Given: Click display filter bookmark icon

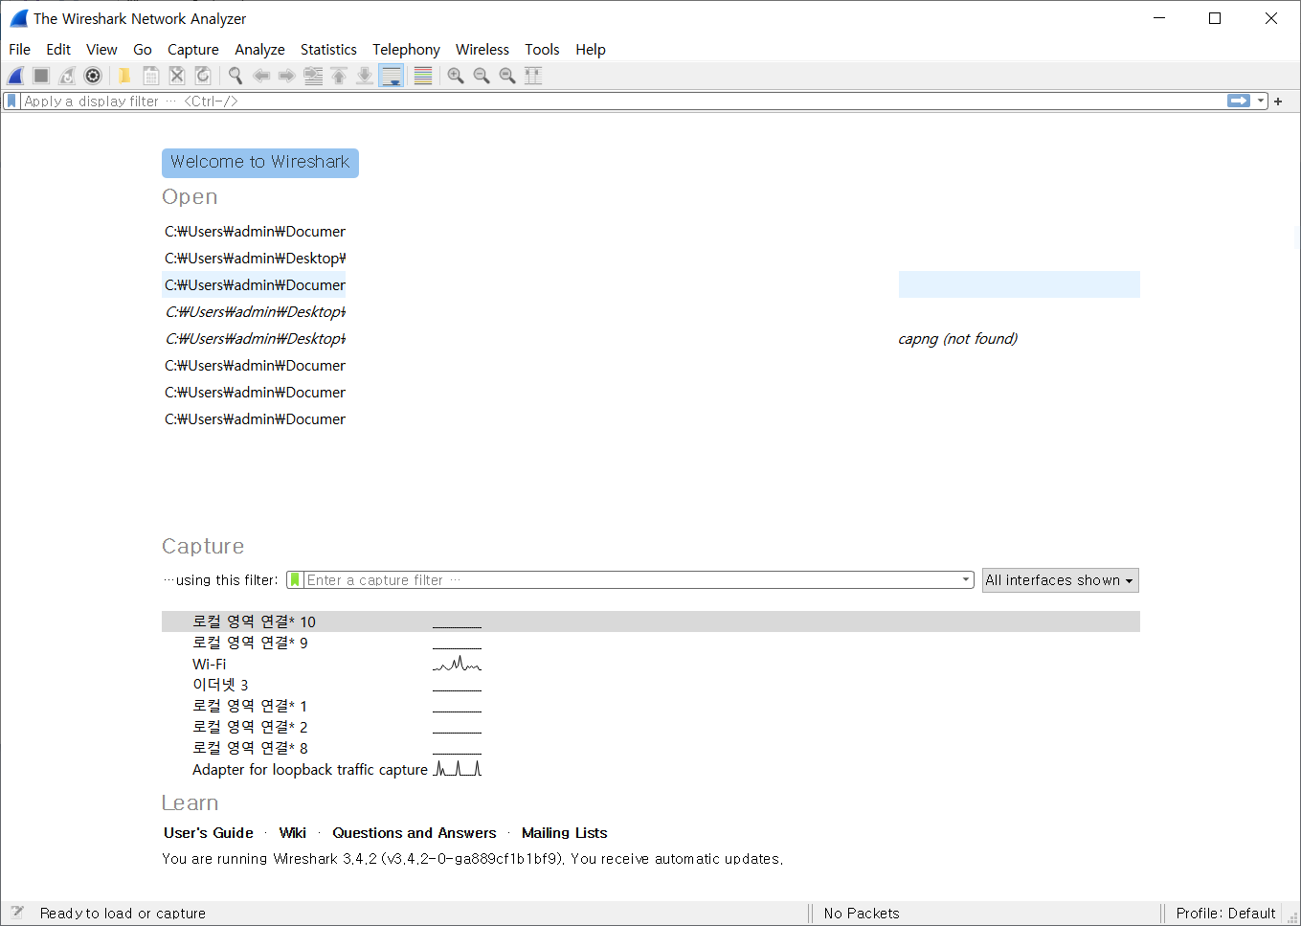Looking at the screenshot, I should point(11,101).
